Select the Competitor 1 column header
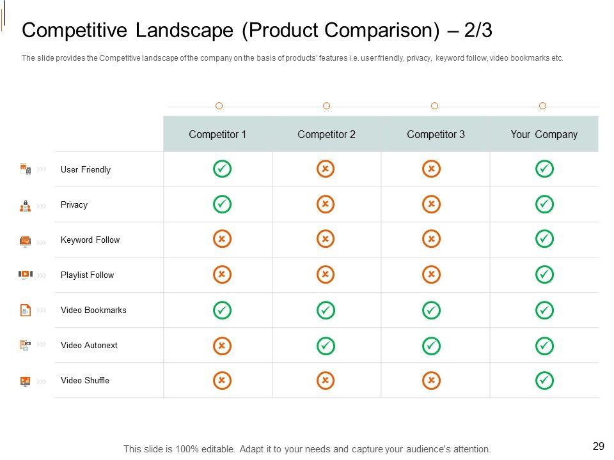This screenshot has height=460, width=614. tap(217, 134)
